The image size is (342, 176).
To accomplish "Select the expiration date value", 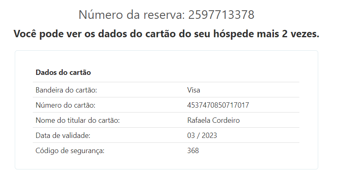I will [202, 135].
